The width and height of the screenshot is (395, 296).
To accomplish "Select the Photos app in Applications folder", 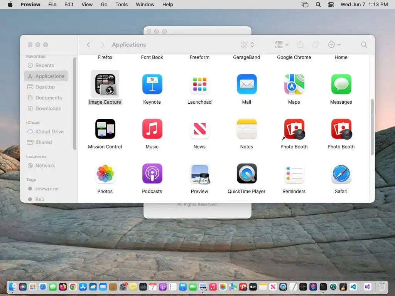I will pyautogui.click(x=105, y=174).
